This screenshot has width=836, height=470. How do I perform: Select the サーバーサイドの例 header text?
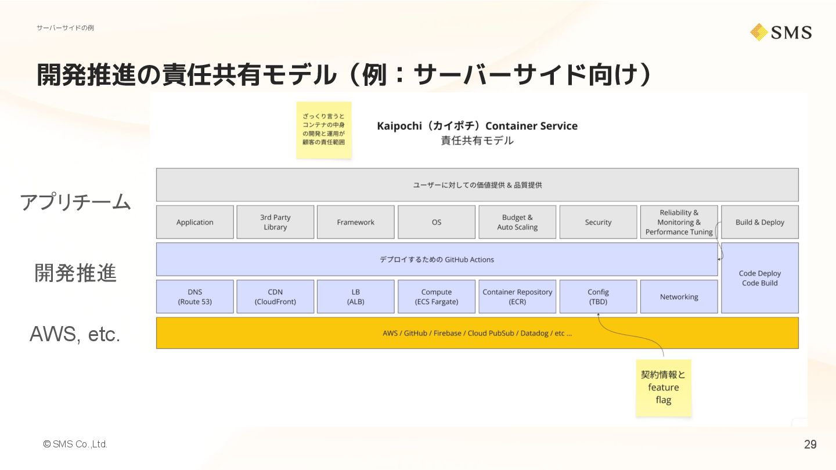65,28
